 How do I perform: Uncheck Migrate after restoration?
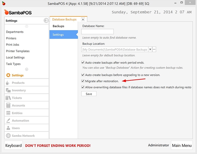click(83, 81)
